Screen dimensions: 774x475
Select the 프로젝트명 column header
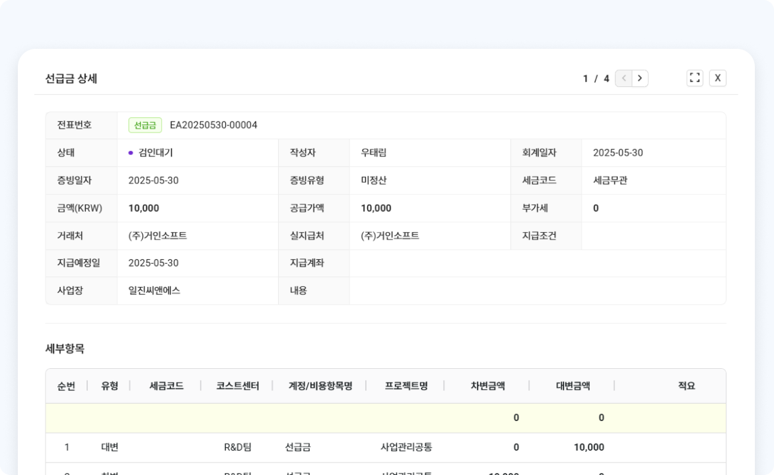coord(406,386)
